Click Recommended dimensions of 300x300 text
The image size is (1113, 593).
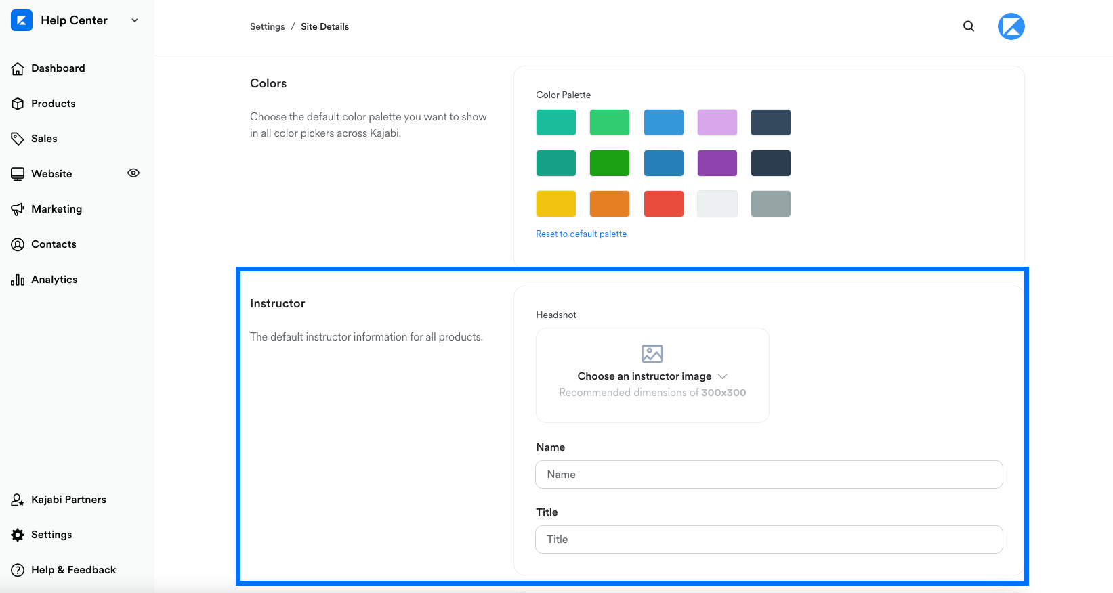652,393
